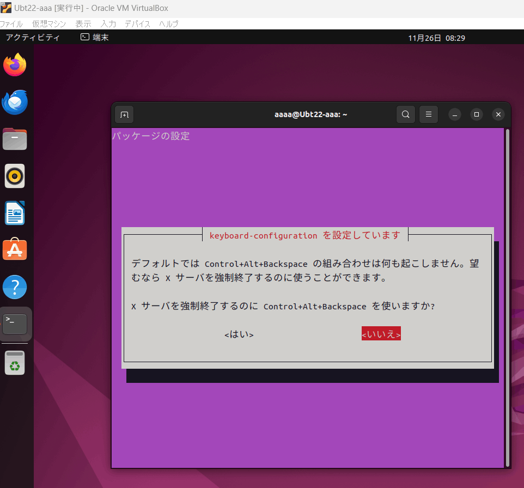Open the terminal hamburger menu

click(429, 114)
